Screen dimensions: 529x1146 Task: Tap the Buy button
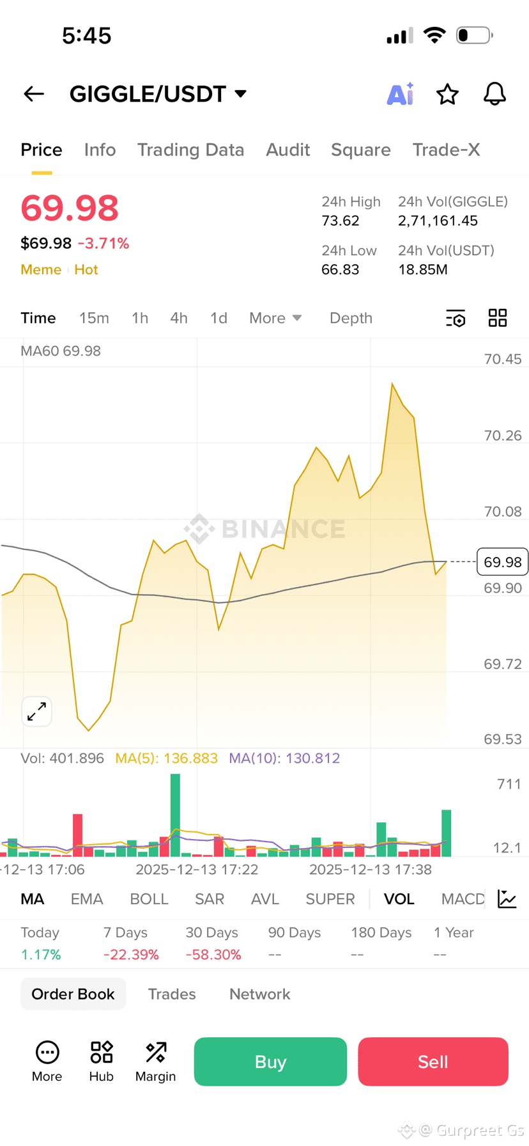[270, 1062]
